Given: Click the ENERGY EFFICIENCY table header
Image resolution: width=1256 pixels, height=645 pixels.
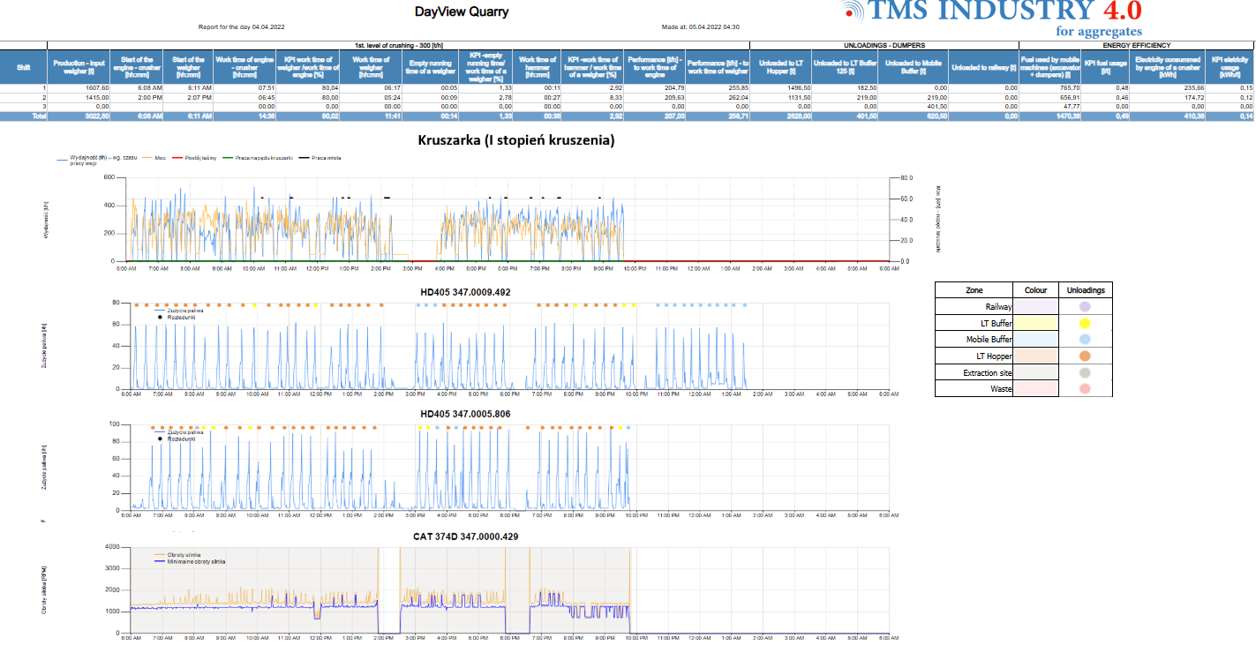Looking at the screenshot, I should point(1137,45).
